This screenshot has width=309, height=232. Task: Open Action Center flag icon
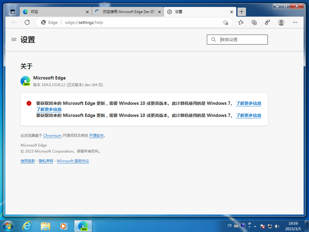tap(262, 226)
